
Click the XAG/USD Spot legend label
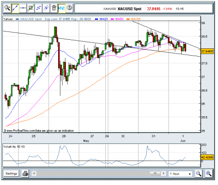tap(31, 19)
